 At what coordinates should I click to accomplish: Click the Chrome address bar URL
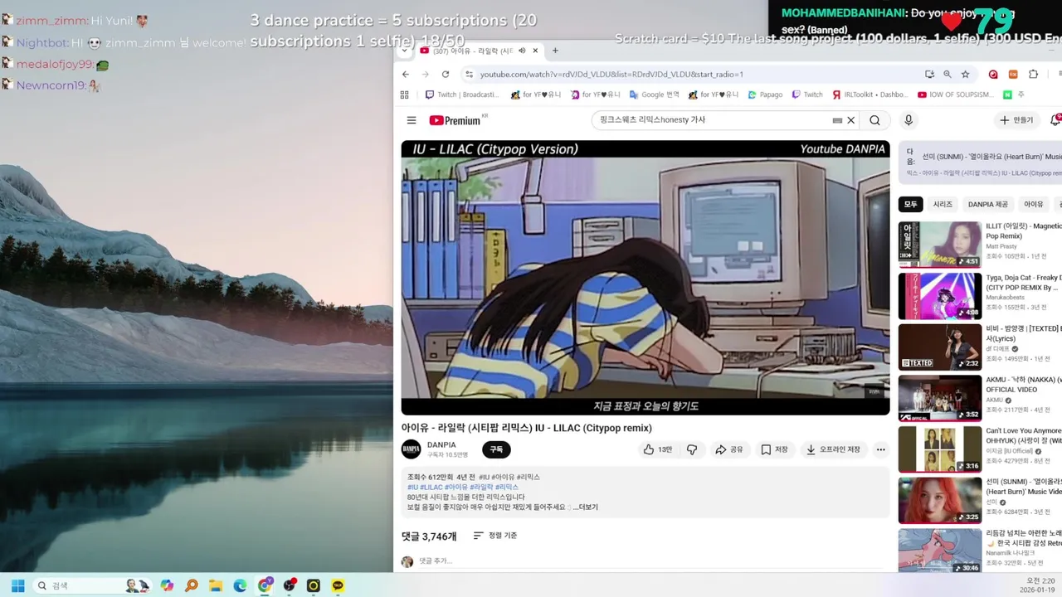click(x=611, y=74)
